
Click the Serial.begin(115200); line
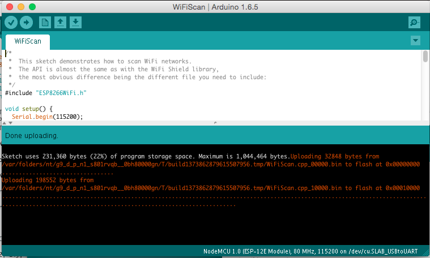click(x=47, y=117)
